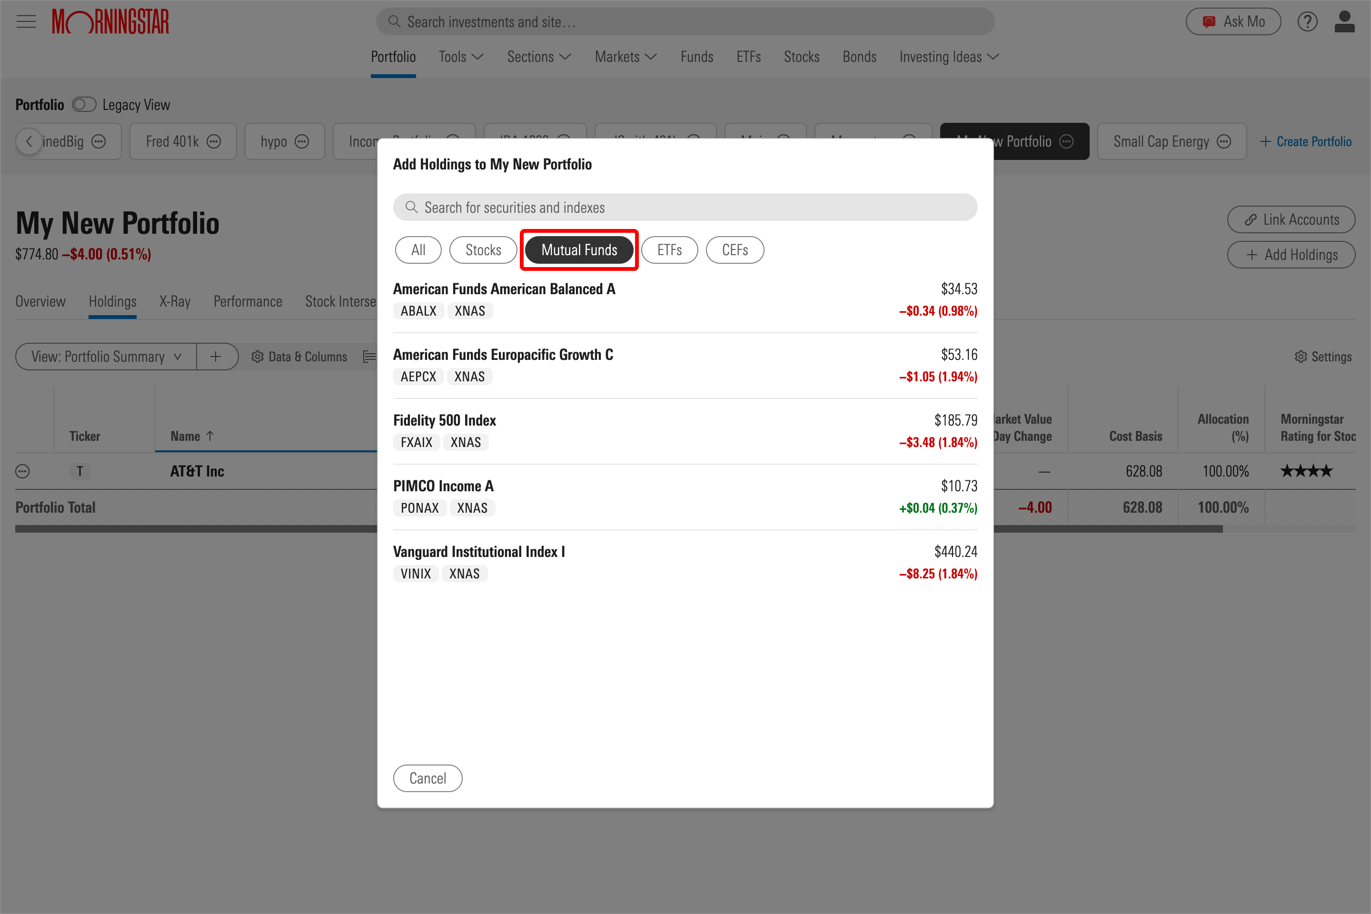Select the All filter pill
This screenshot has width=1371, height=914.
point(418,250)
